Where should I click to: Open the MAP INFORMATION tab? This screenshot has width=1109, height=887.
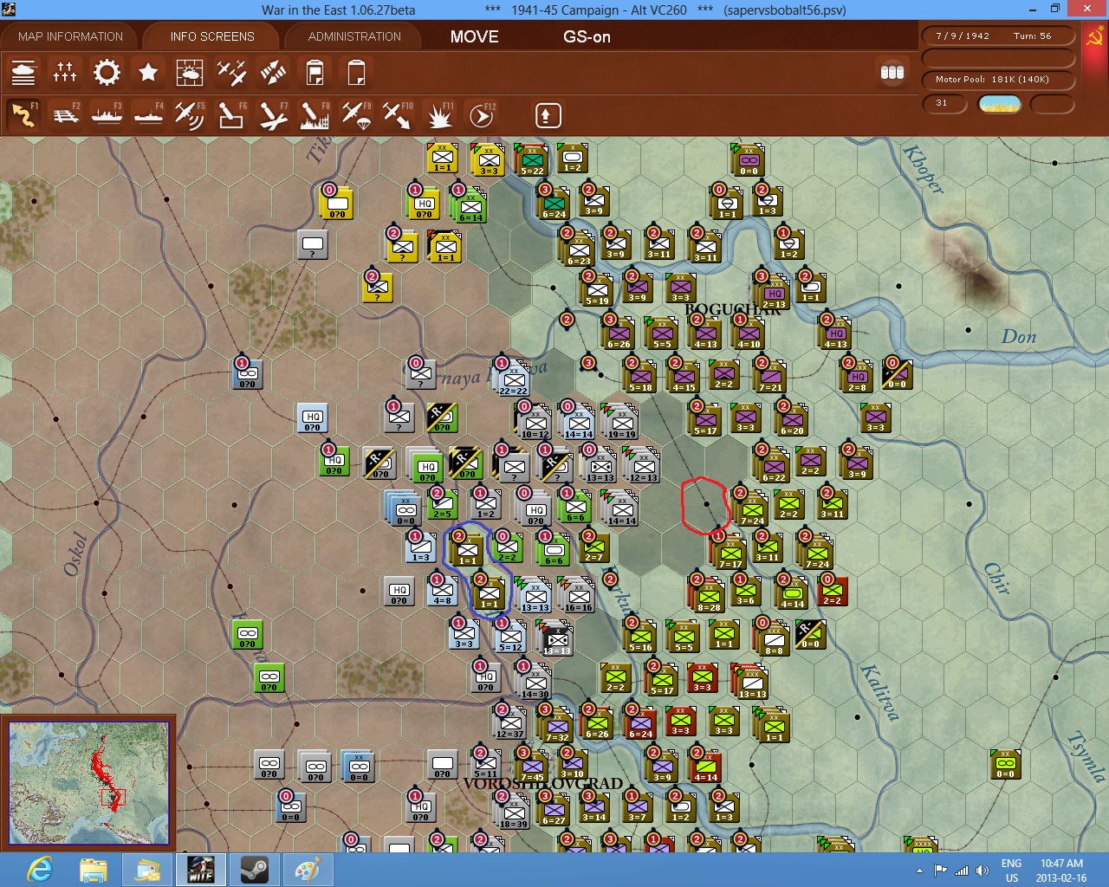click(x=70, y=36)
